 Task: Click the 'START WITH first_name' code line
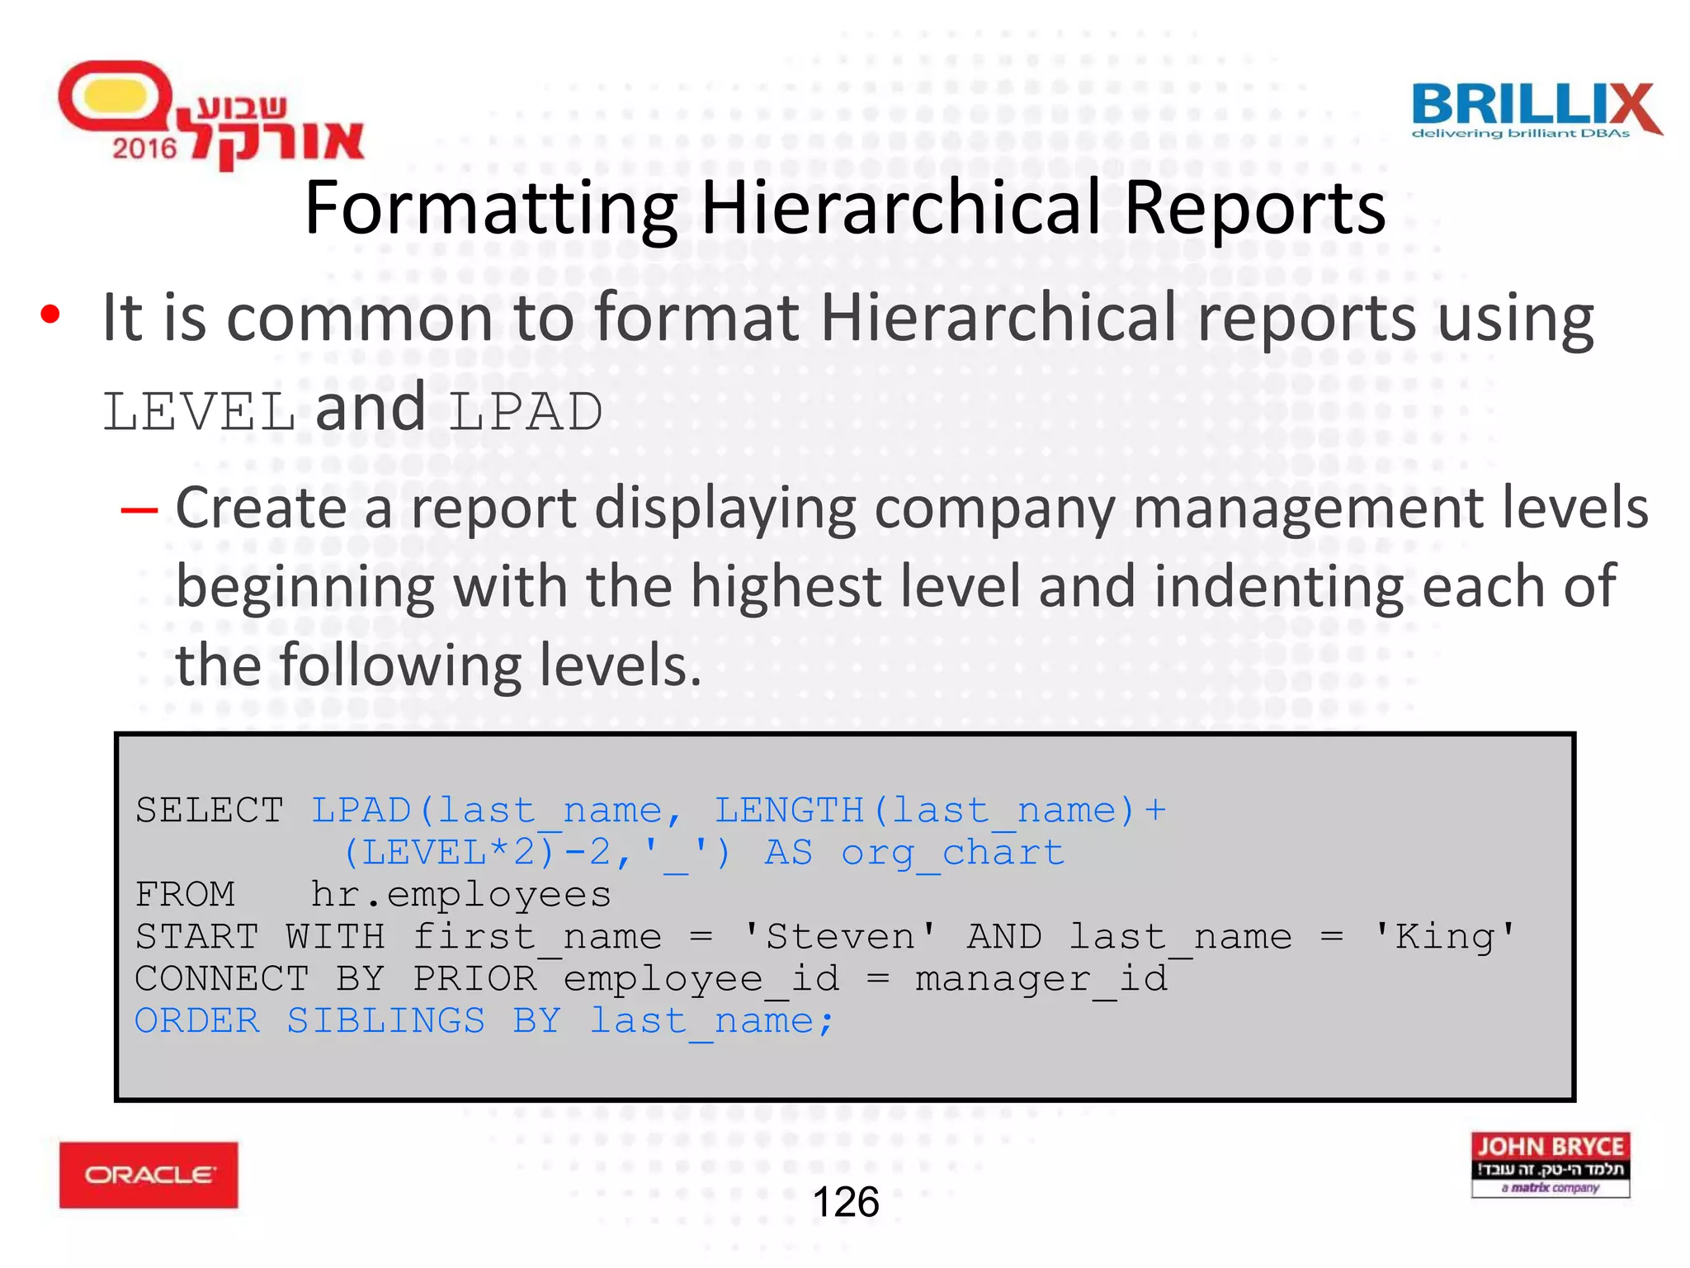point(825,937)
